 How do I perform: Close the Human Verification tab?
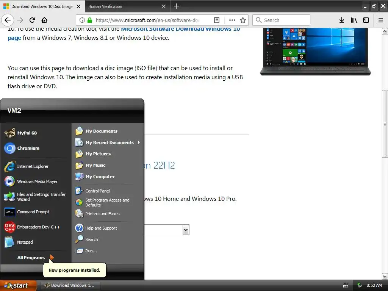[x=164, y=6]
